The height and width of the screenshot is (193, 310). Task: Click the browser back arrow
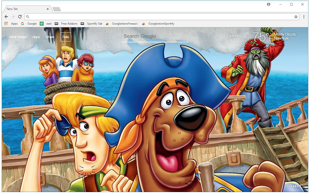point(6,17)
